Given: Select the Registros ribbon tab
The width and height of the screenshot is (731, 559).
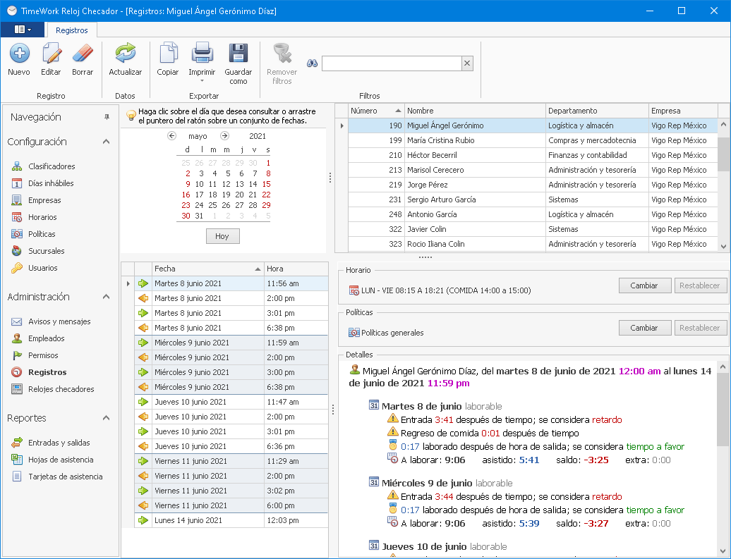Looking at the screenshot, I should point(72,30).
